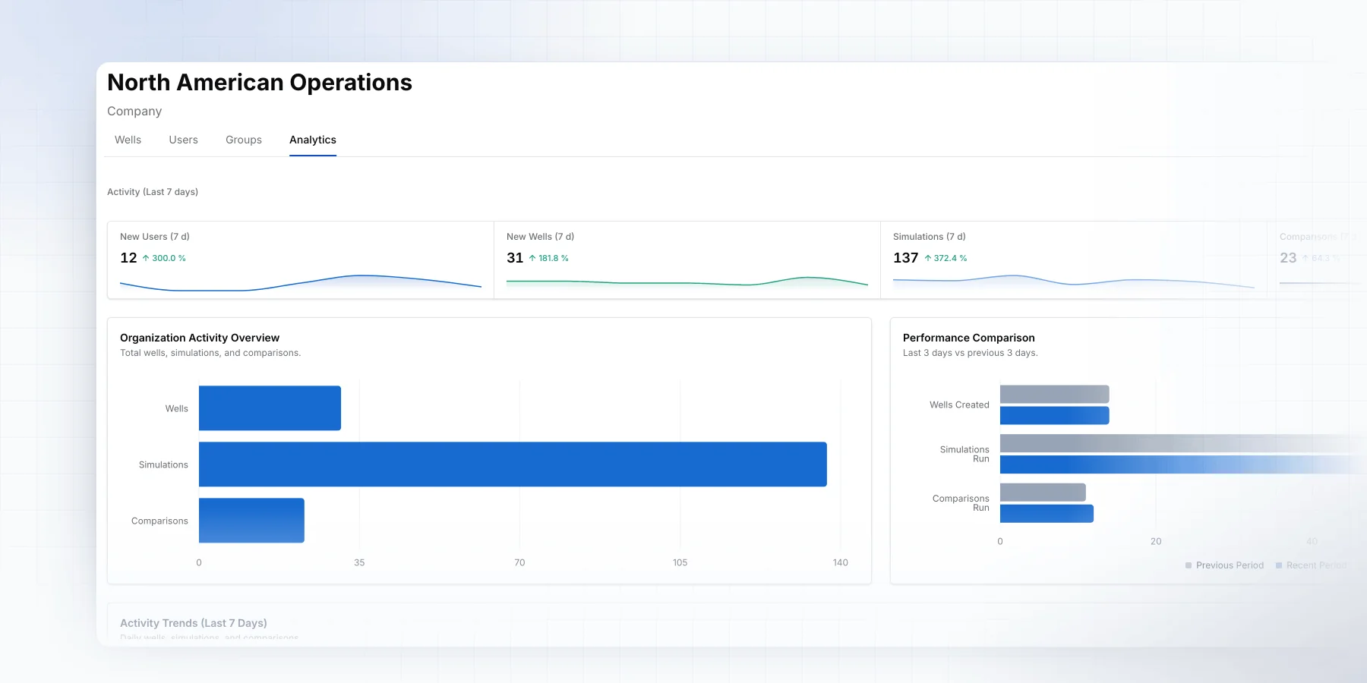Click the blue Comparisons Run recent bar

coord(1047,514)
